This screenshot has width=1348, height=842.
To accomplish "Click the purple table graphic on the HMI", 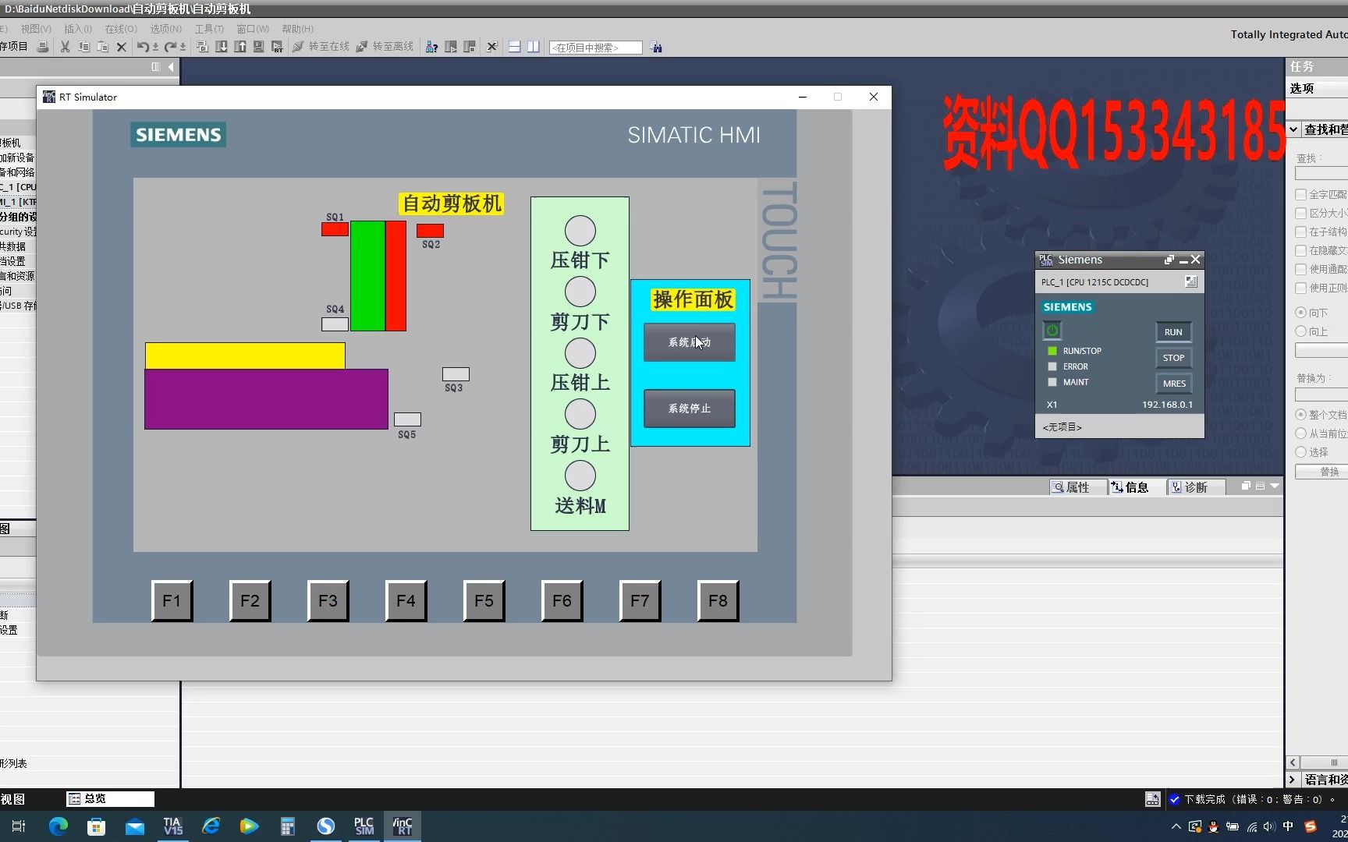I will click(266, 399).
